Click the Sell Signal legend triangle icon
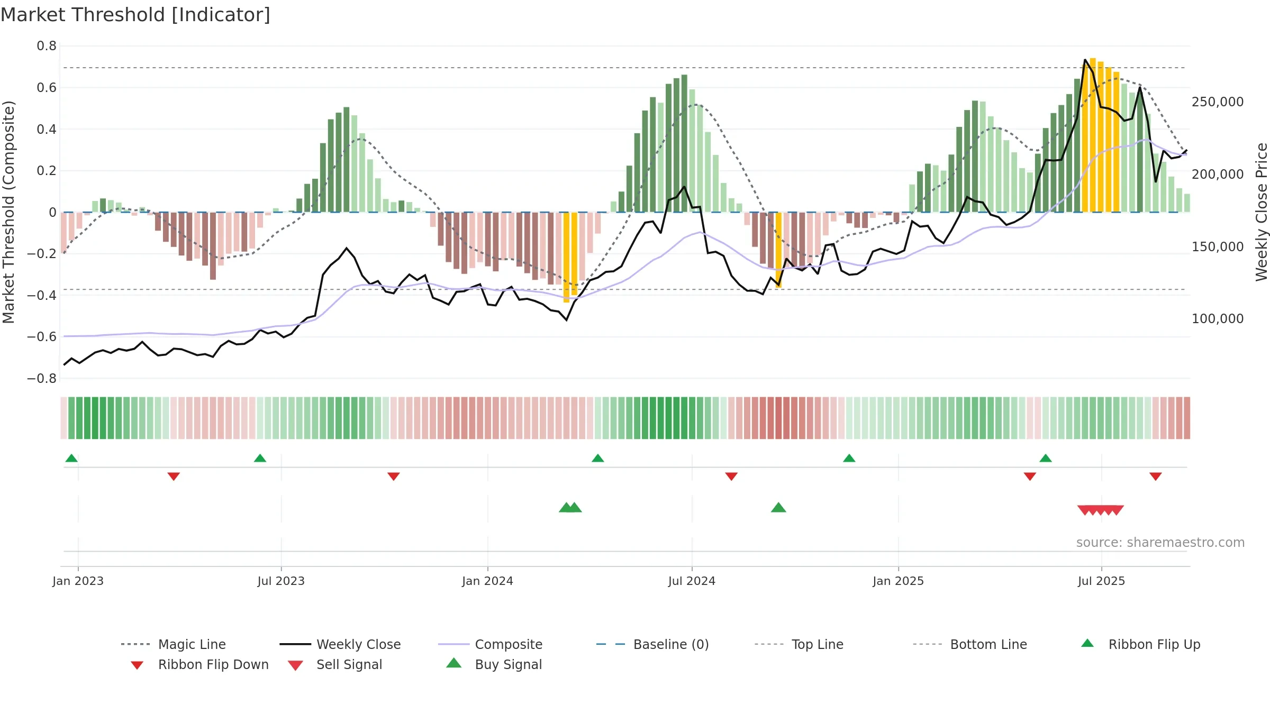This screenshot has width=1270, height=714. tap(295, 665)
